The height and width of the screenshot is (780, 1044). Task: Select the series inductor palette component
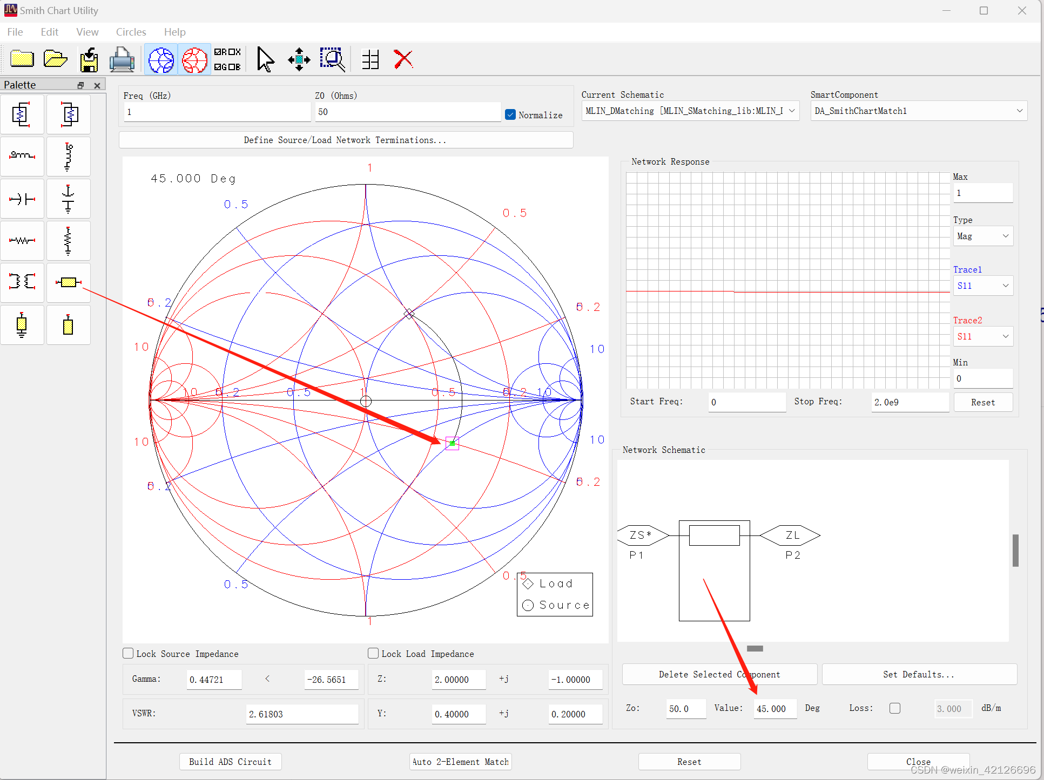pyautogui.click(x=22, y=156)
